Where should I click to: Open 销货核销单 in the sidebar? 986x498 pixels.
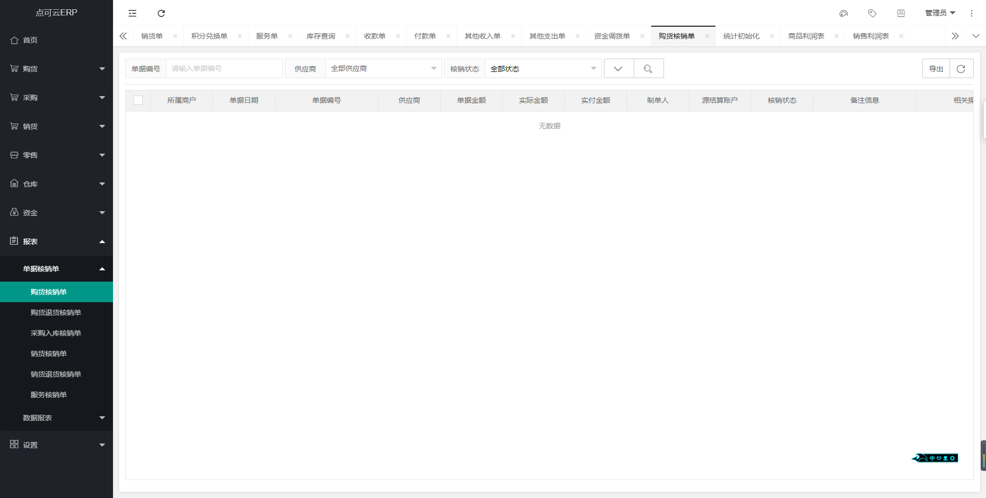(56, 354)
